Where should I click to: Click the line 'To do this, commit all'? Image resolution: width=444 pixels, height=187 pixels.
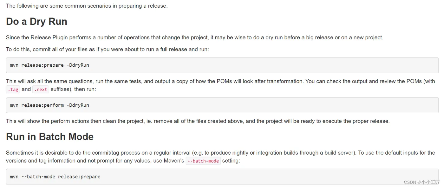(x=107, y=50)
